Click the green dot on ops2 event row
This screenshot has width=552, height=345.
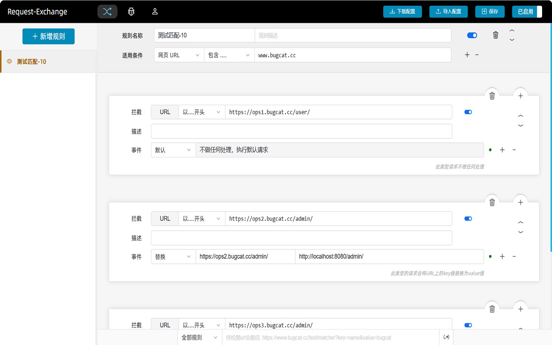coord(490,257)
